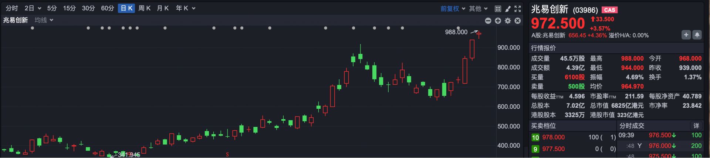This screenshot has height=158, width=710.
Task: Switch to 5分 chart tab
Action: [52, 8]
